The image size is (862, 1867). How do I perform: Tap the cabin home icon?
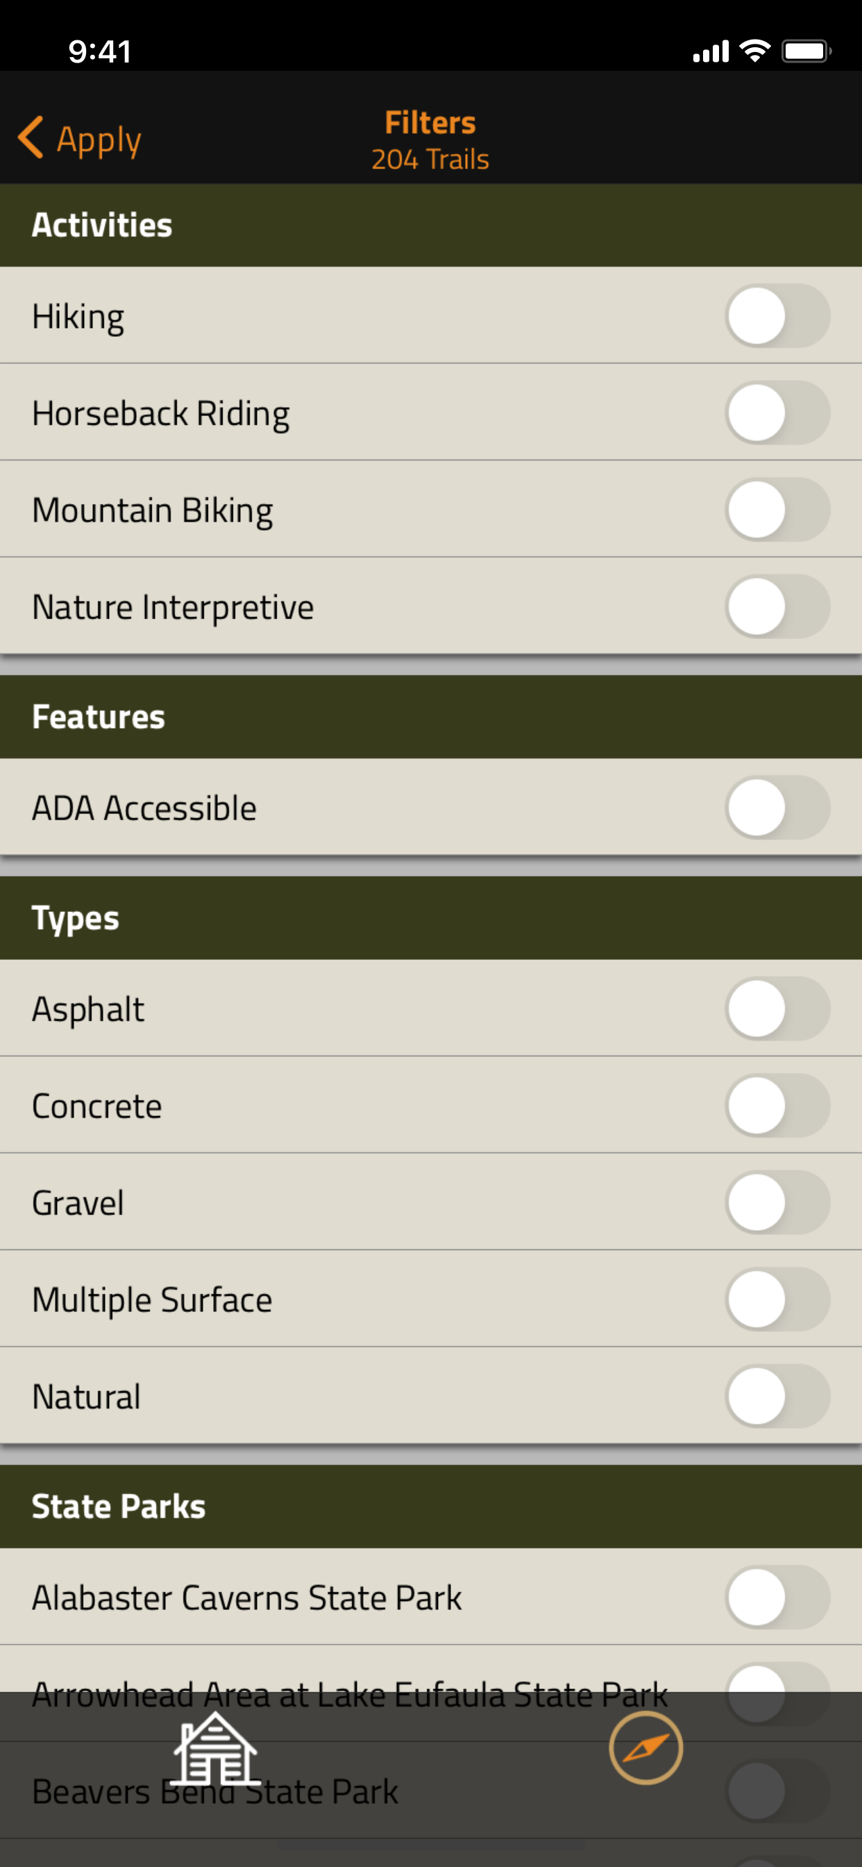[215, 1749]
